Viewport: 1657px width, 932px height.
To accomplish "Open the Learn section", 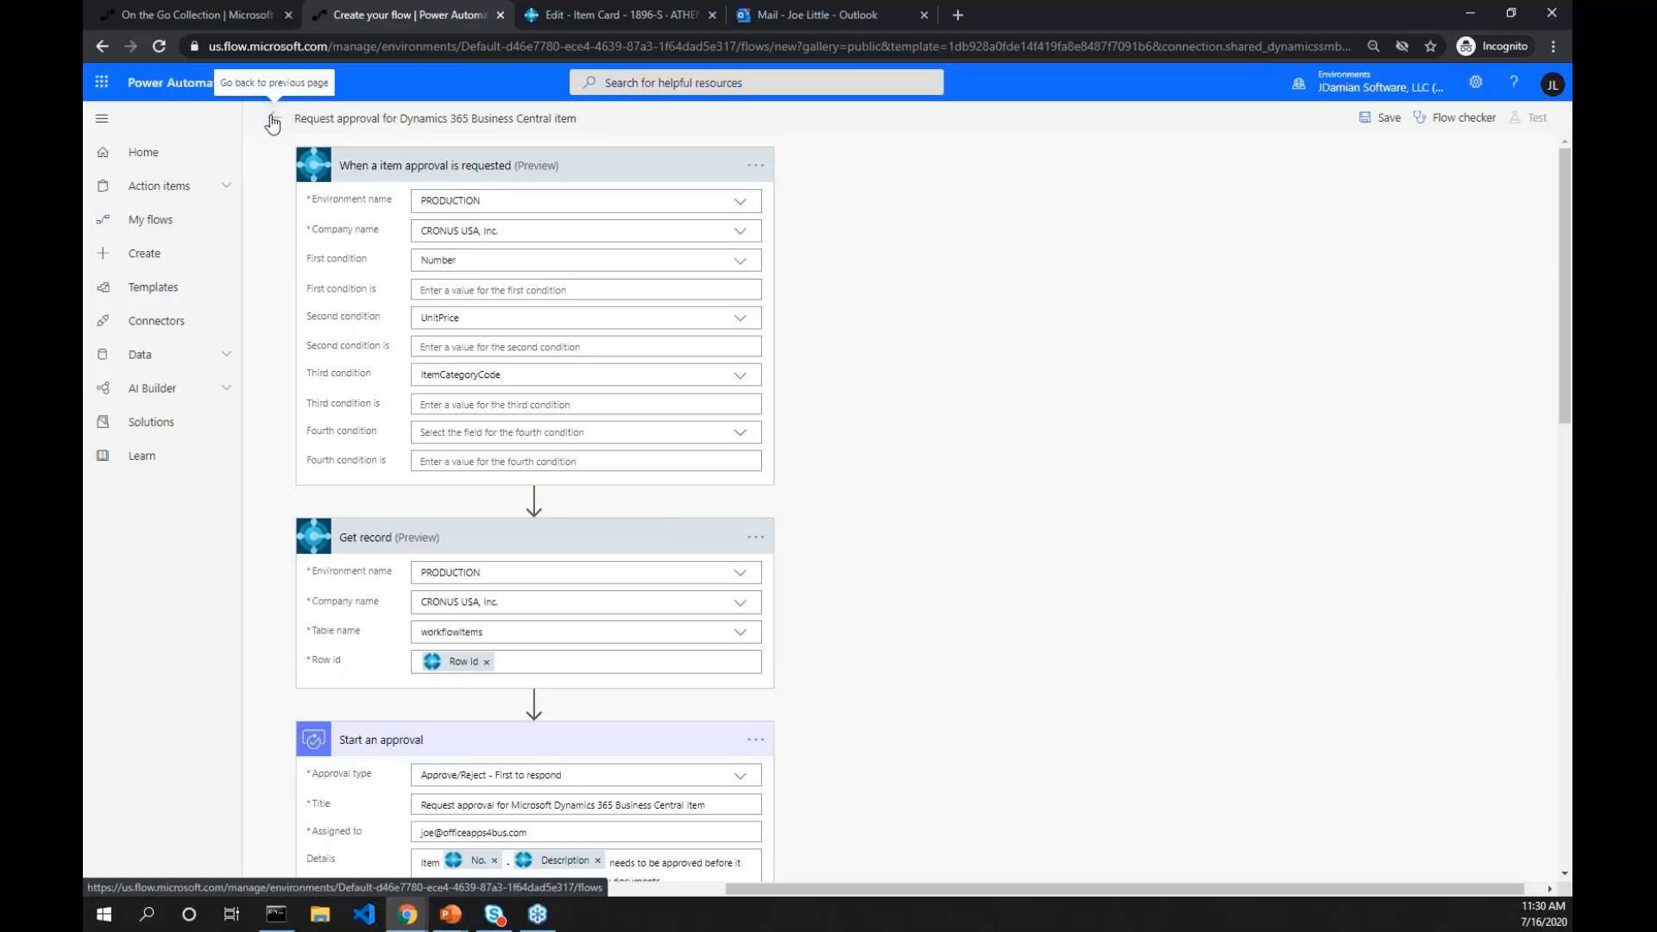I will [x=141, y=456].
